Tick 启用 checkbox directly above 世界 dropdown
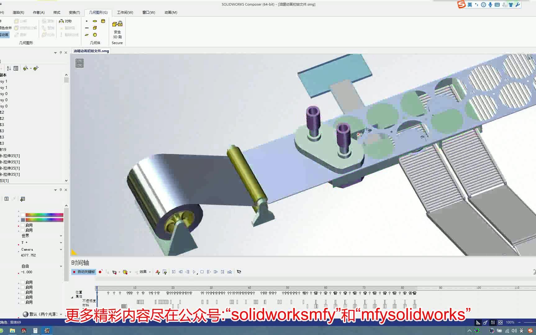The width and height of the screenshot is (536, 335). 23,230
